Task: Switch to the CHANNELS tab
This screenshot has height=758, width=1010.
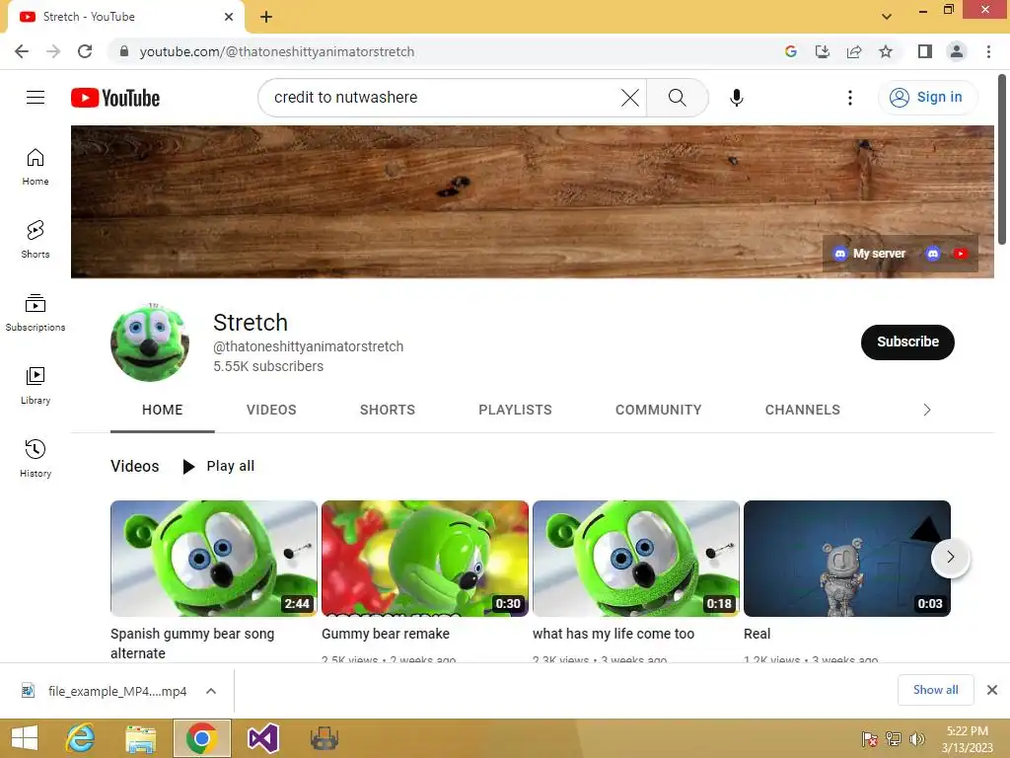Action: coord(802,410)
